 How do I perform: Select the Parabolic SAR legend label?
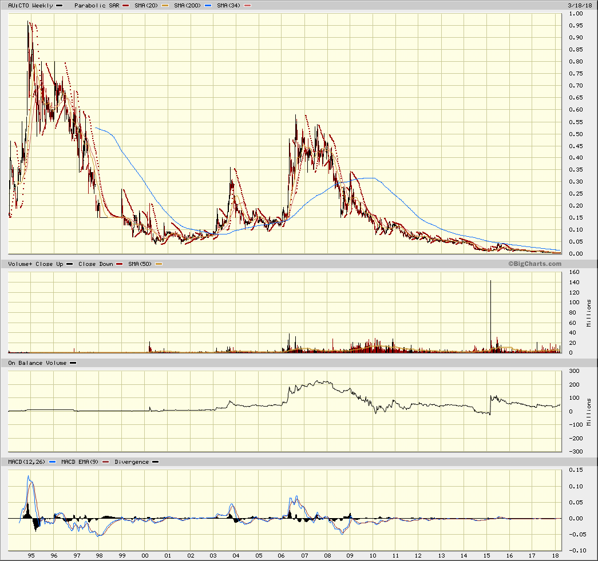click(x=97, y=6)
